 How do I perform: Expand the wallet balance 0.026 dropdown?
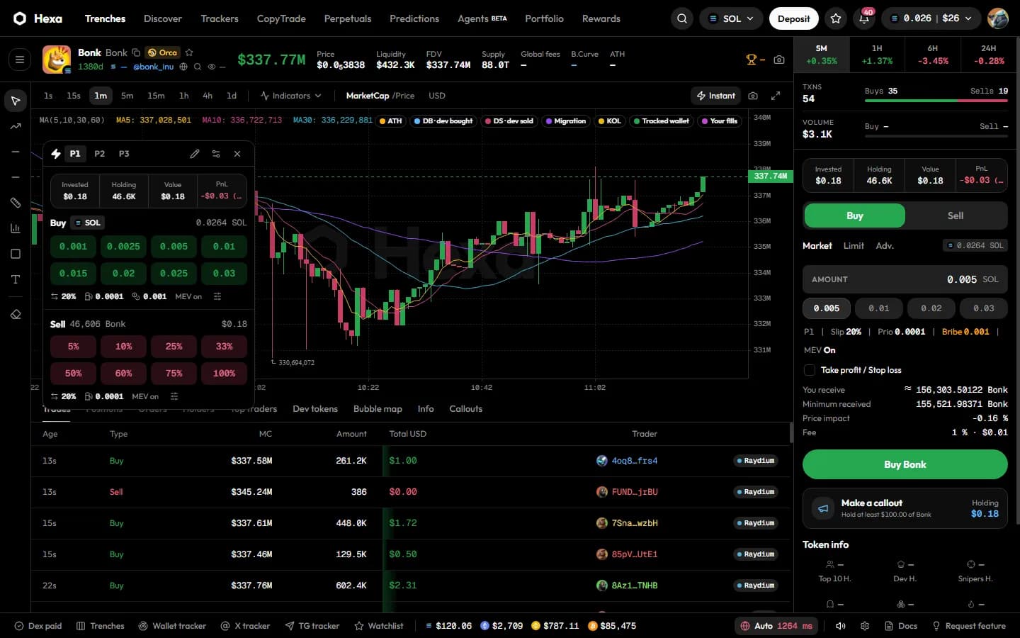coord(931,18)
